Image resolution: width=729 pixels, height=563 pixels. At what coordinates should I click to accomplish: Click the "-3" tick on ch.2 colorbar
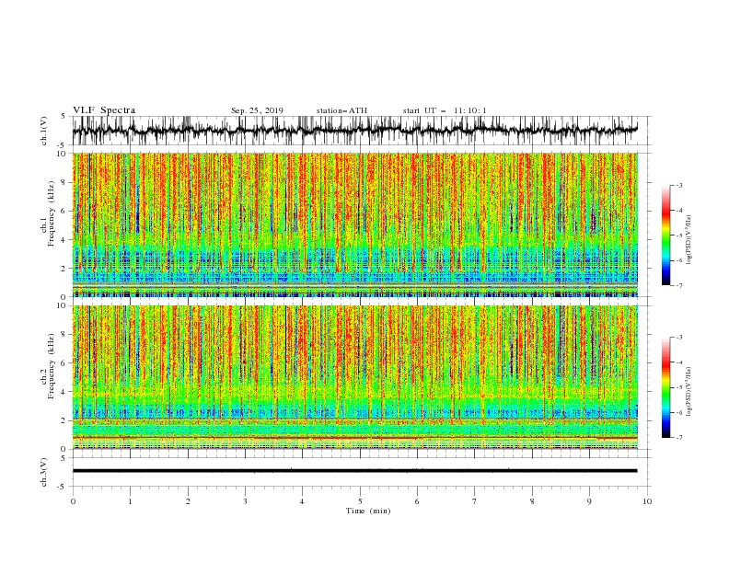point(679,338)
